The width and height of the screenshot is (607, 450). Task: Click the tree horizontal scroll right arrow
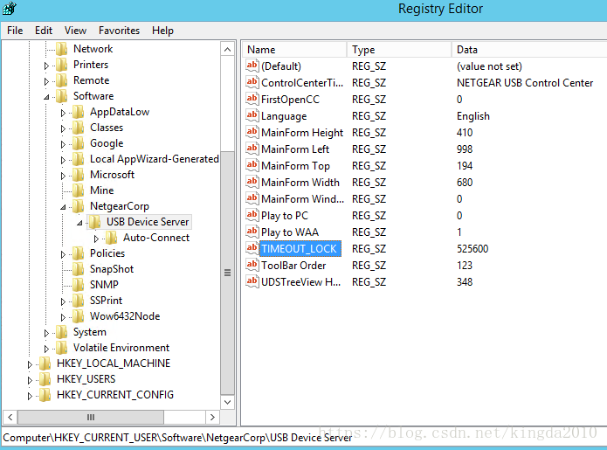point(212,417)
